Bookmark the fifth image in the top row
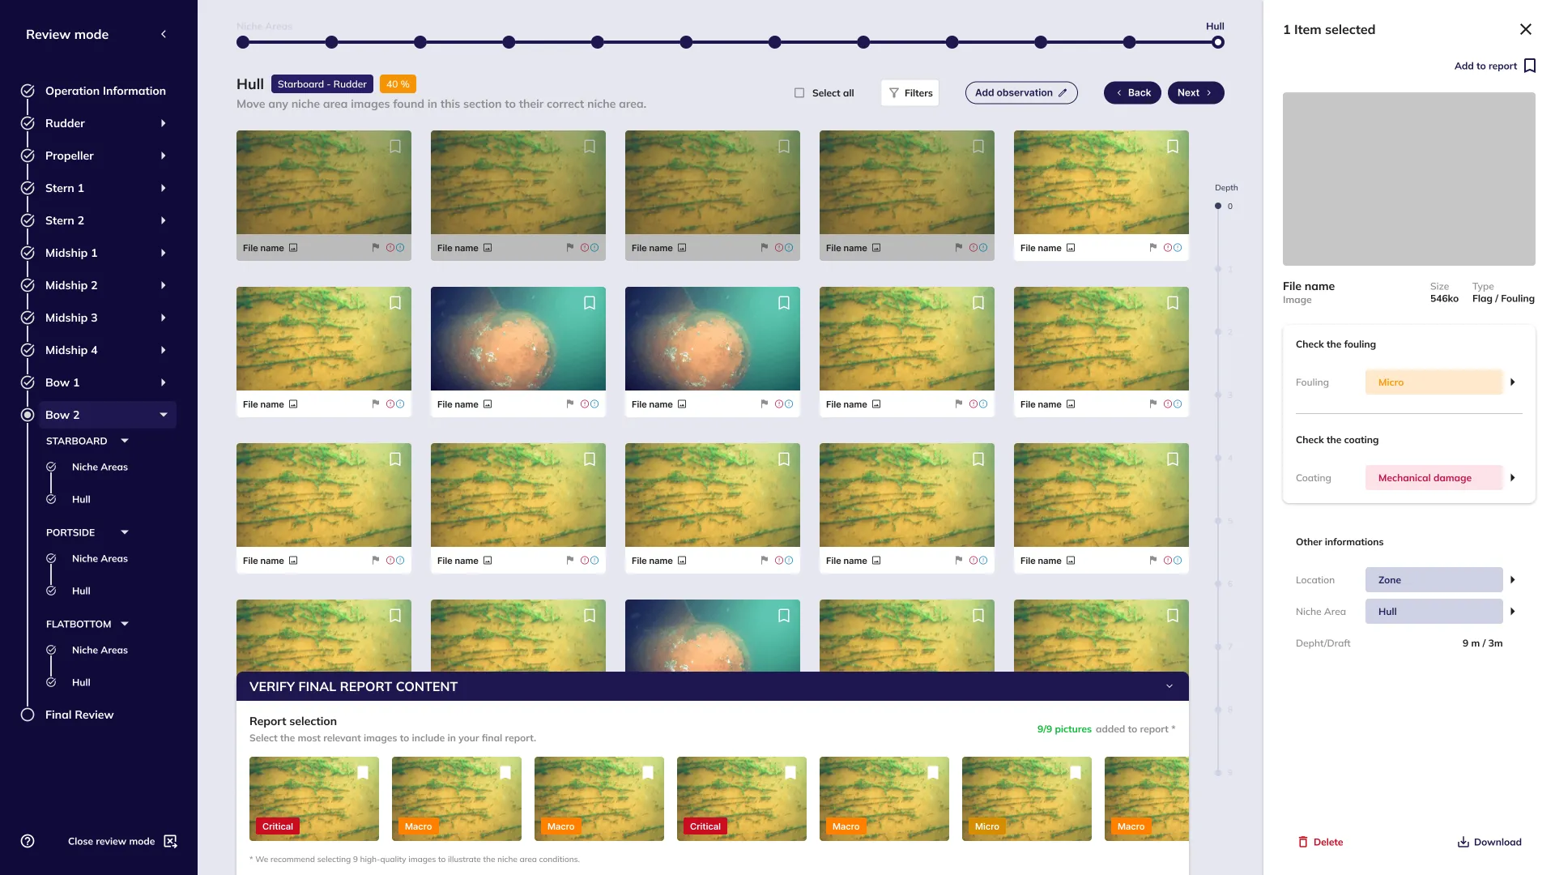 coord(1173,147)
